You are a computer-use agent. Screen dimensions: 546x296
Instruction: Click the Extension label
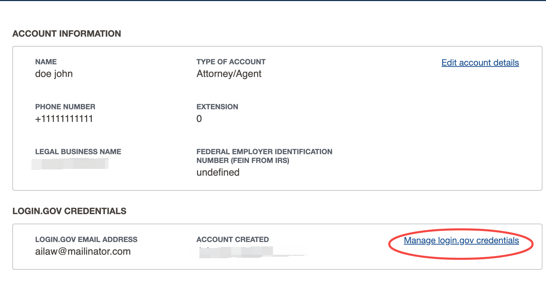click(x=217, y=107)
